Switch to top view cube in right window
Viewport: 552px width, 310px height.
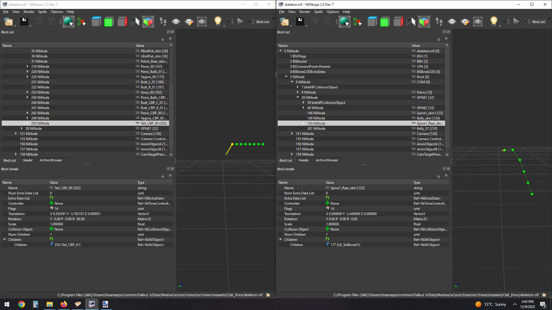[372, 22]
